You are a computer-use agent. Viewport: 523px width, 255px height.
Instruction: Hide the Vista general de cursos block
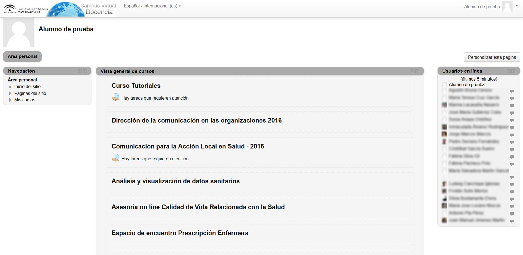pos(413,71)
